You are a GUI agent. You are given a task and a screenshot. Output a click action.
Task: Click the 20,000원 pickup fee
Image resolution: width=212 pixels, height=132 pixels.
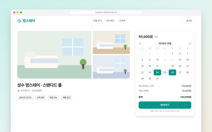tap(187, 91)
